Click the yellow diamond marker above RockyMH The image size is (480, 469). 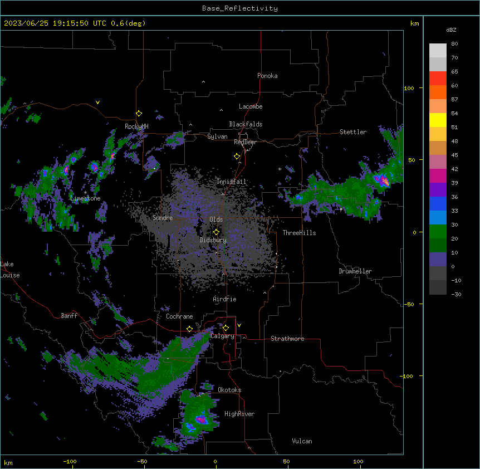pyautogui.click(x=139, y=114)
